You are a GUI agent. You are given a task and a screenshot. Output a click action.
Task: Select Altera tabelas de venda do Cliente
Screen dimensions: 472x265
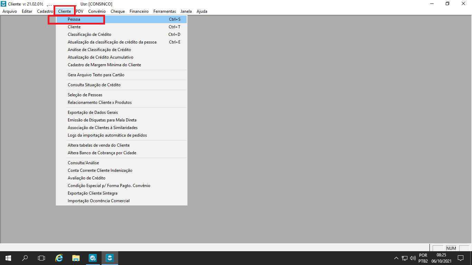pyautogui.click(x=122, y=145)
